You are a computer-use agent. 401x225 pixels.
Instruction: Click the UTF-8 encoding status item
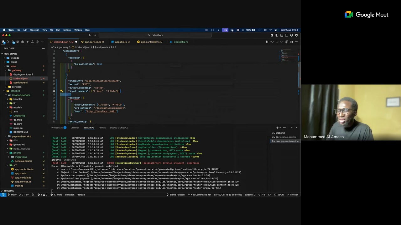pos(262,195)
